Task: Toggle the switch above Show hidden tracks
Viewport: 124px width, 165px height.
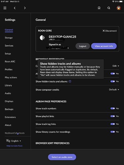Action: 112,74
